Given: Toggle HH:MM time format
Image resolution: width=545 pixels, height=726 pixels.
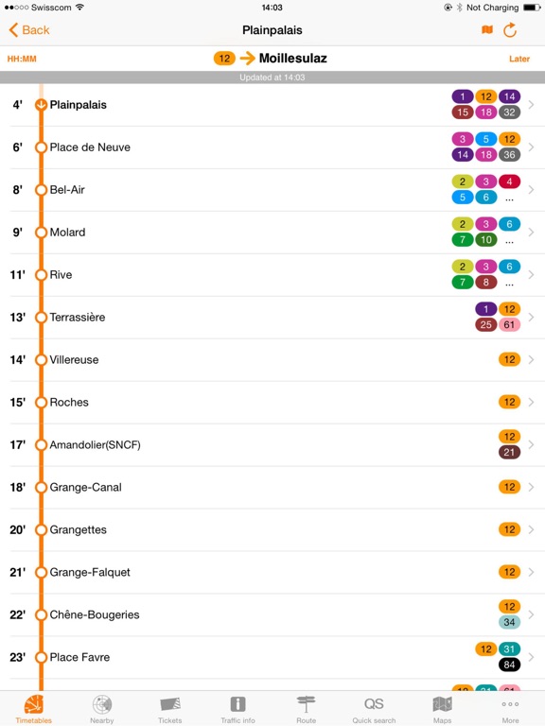Looking at the screenshot, I should [22, 59].
